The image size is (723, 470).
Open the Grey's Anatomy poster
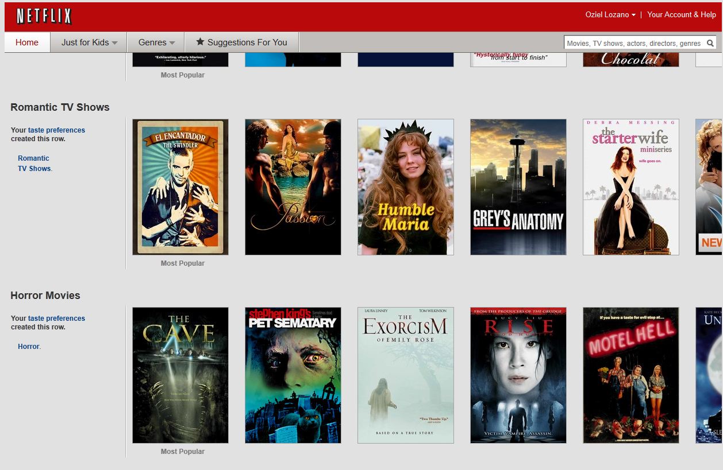point(518,187)
